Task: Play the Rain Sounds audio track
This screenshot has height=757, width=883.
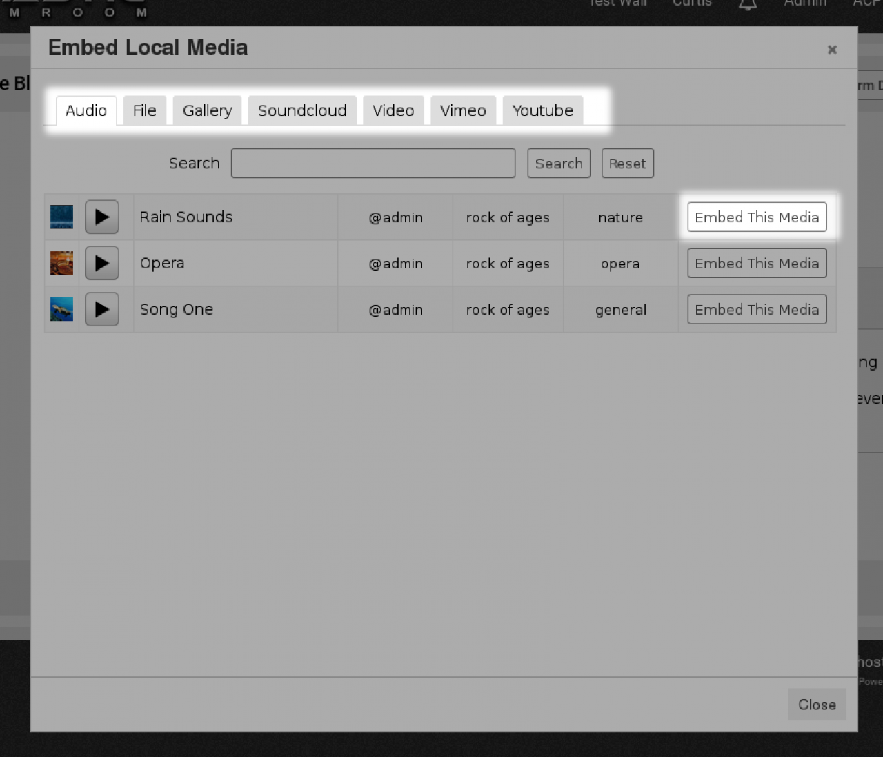Action: [102, 217]
